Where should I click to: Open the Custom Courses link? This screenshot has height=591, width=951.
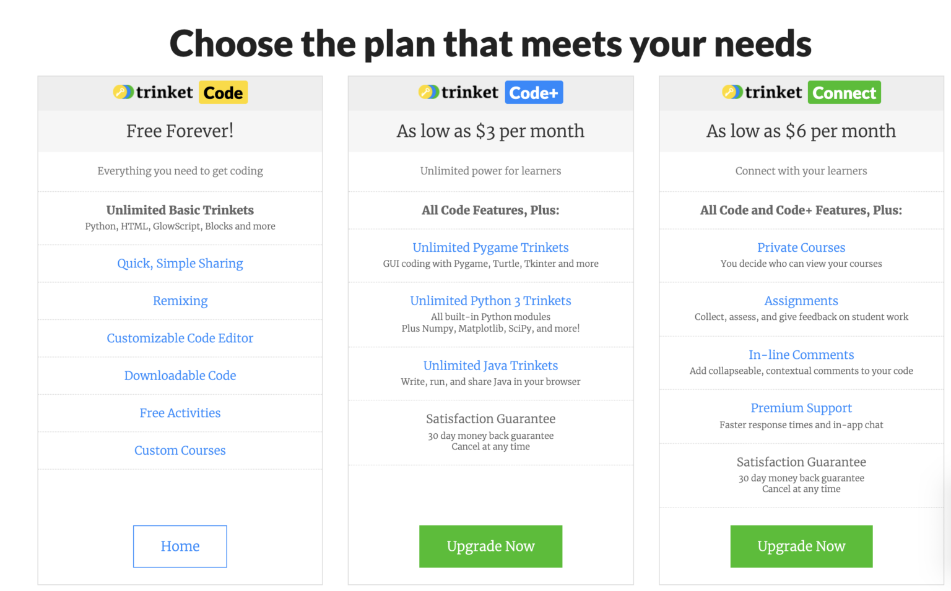180,451
